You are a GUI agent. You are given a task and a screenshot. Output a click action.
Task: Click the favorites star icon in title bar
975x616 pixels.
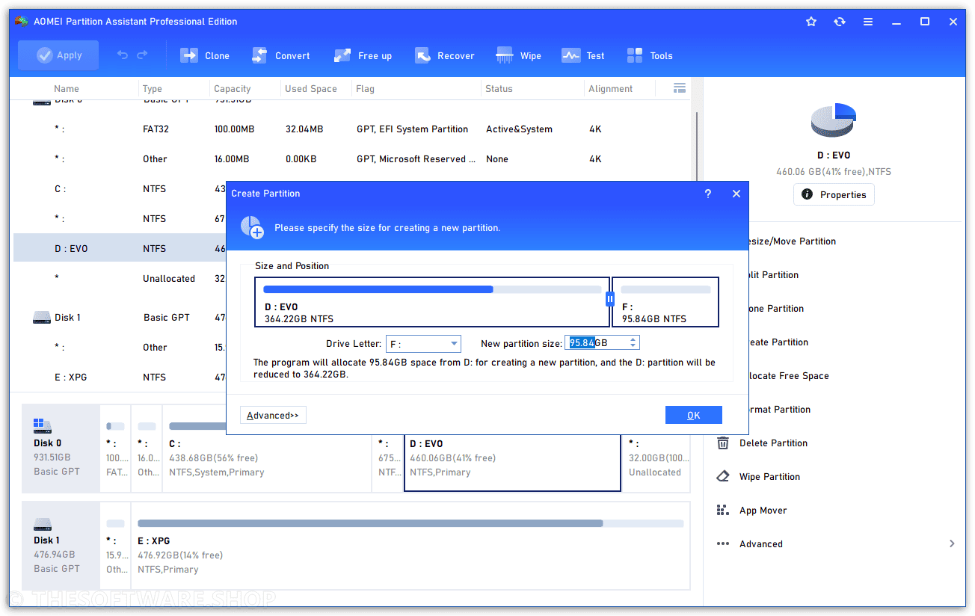click(811, 22)
